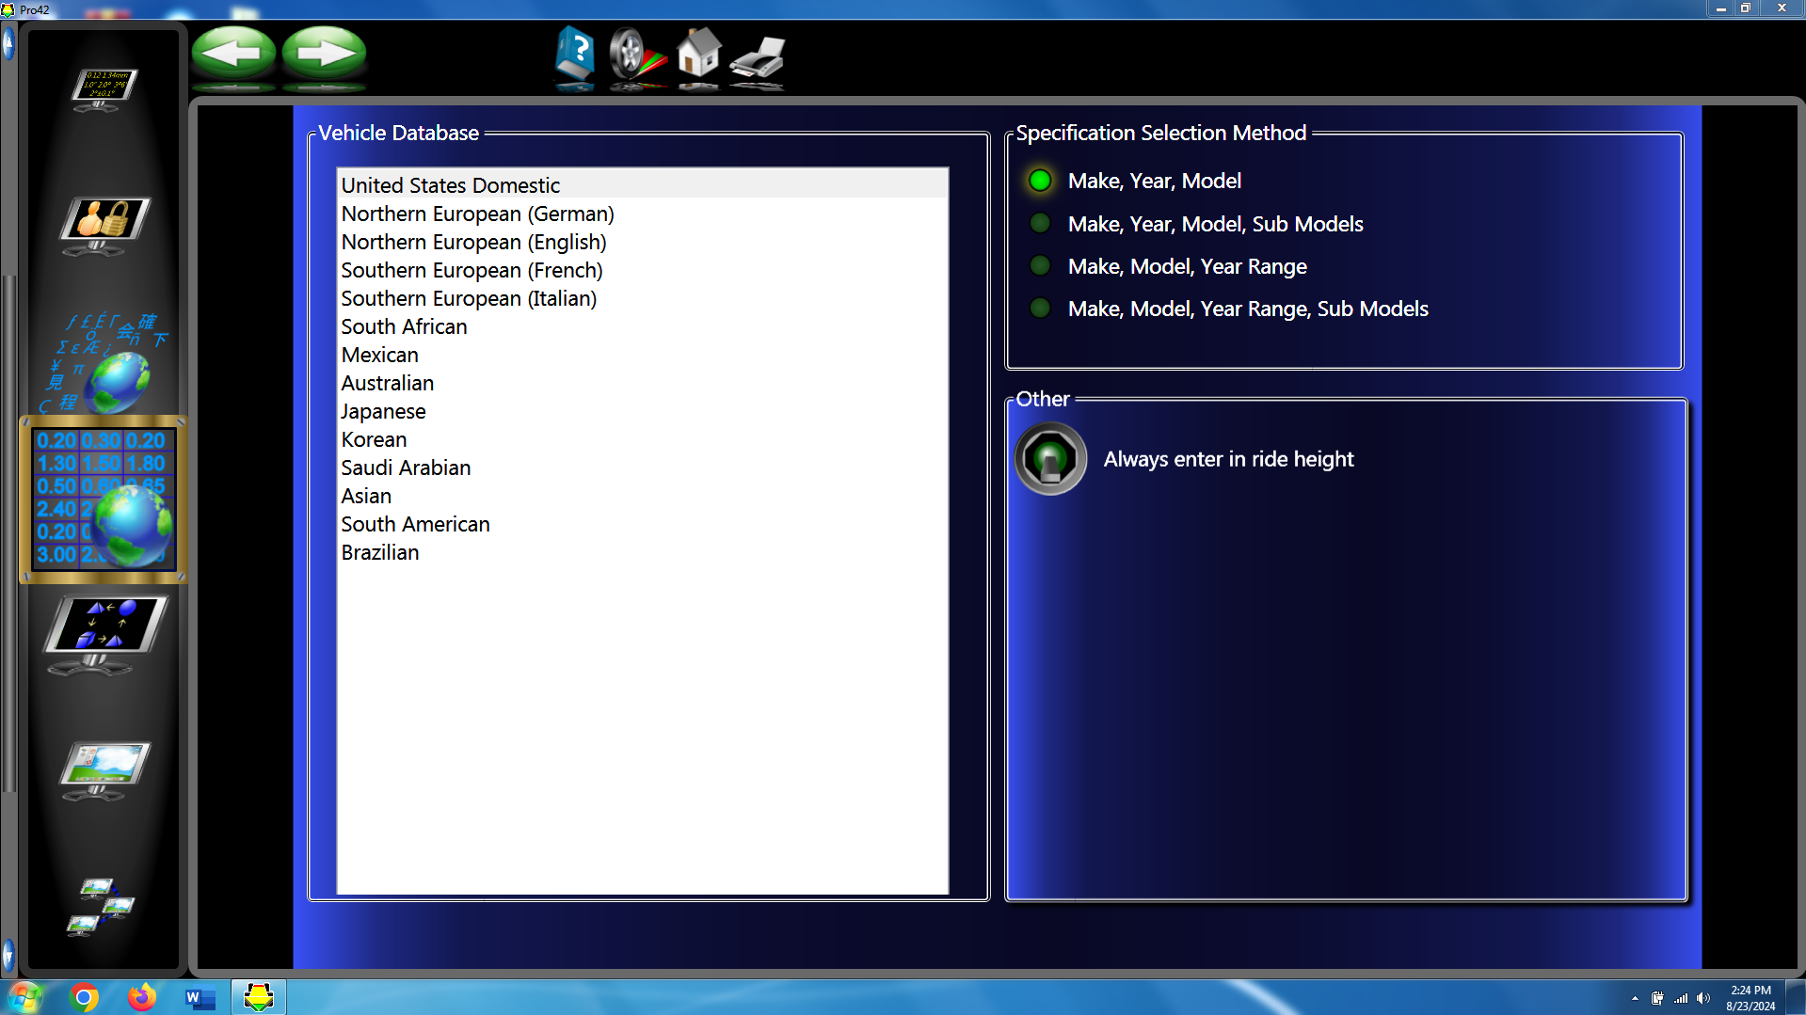
Task: Go to home screen via house icon
Action: pyautogui.click(x=698, y=53)
